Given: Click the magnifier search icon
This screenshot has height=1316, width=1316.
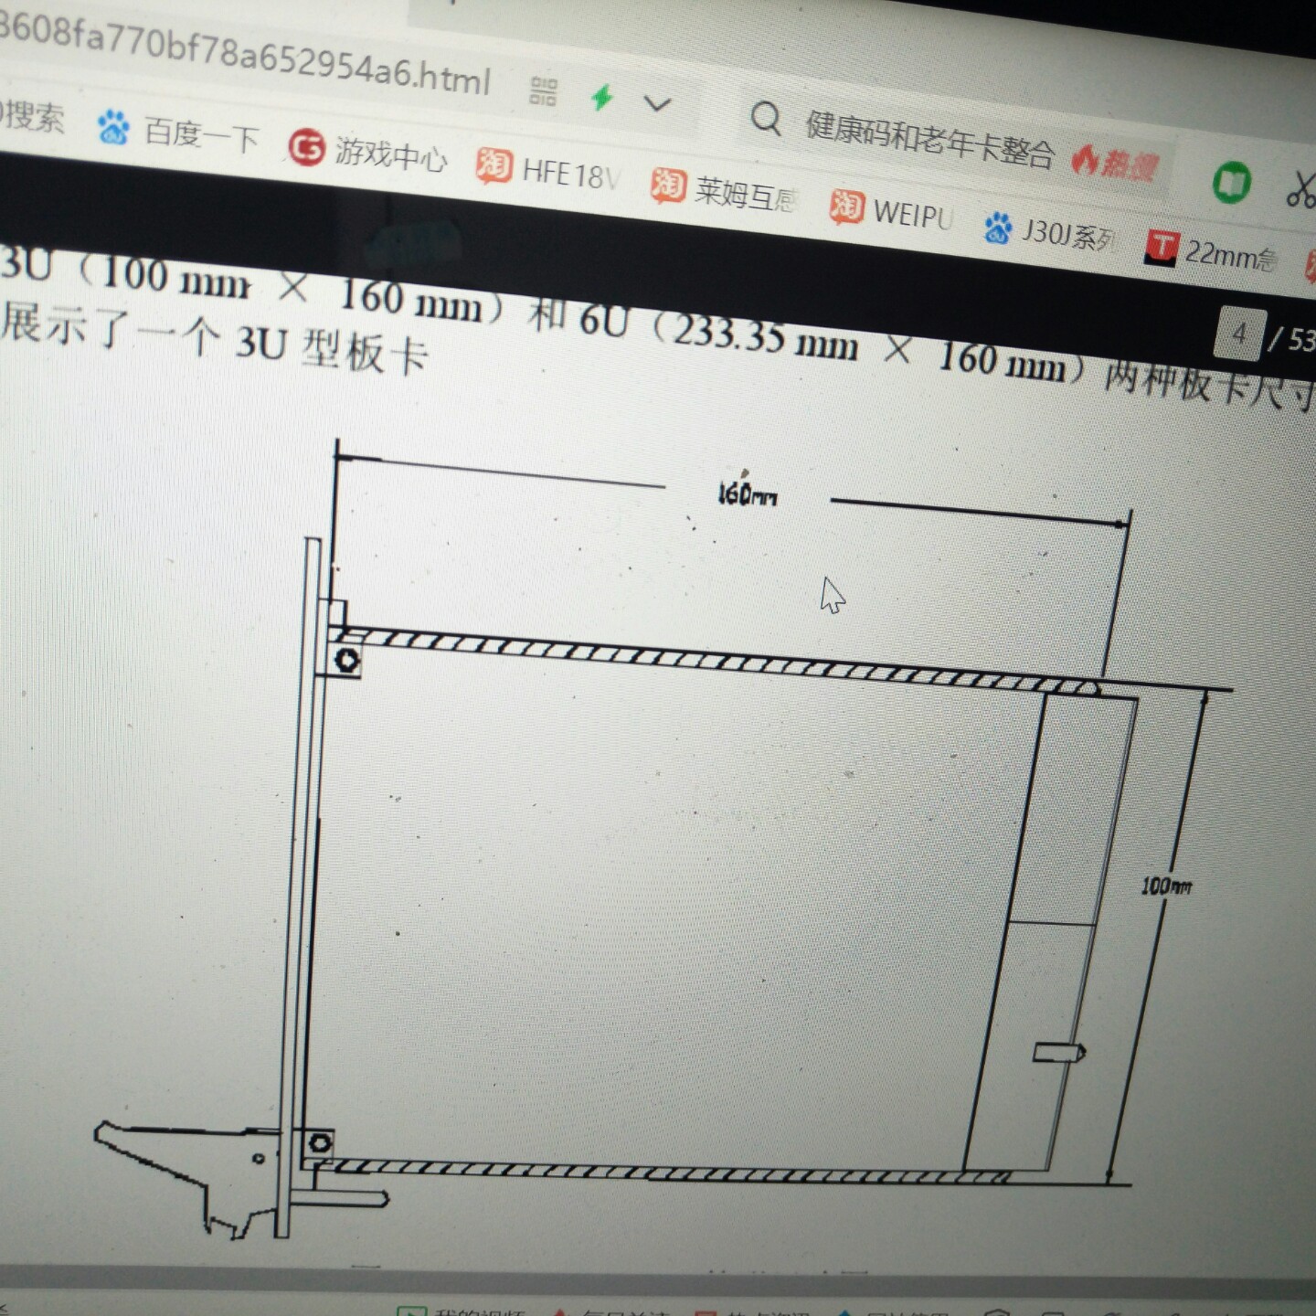Looking at the screenshot, I should click(x=766, y=118).
